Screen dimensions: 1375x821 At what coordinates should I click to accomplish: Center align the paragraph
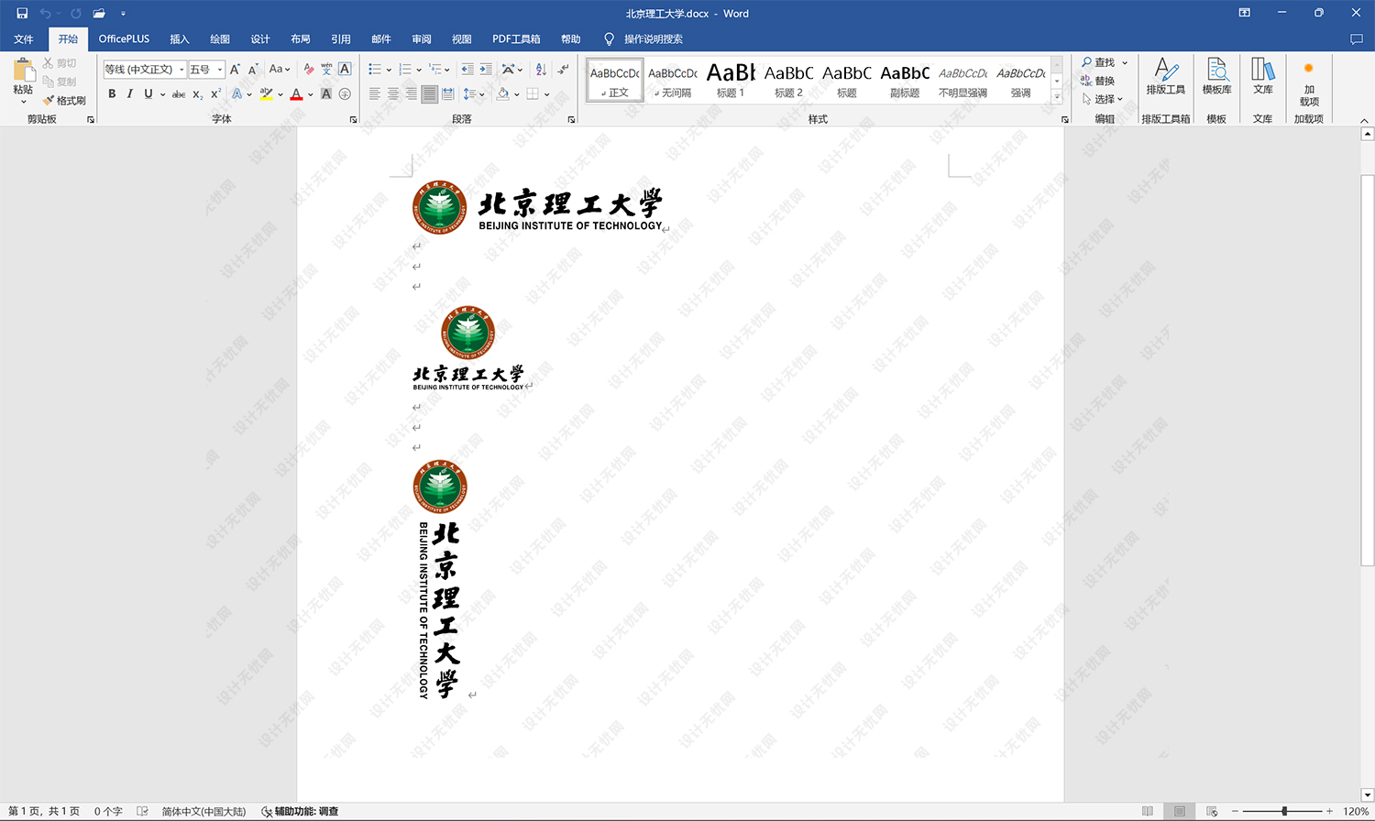pos(393,94)
